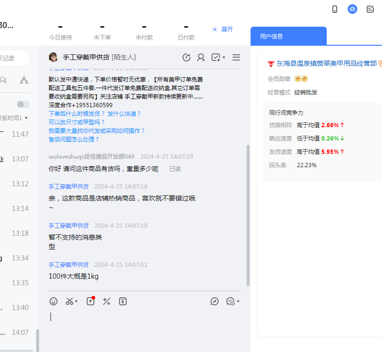Click the mobile phone icon at top

tap(334, 9)
